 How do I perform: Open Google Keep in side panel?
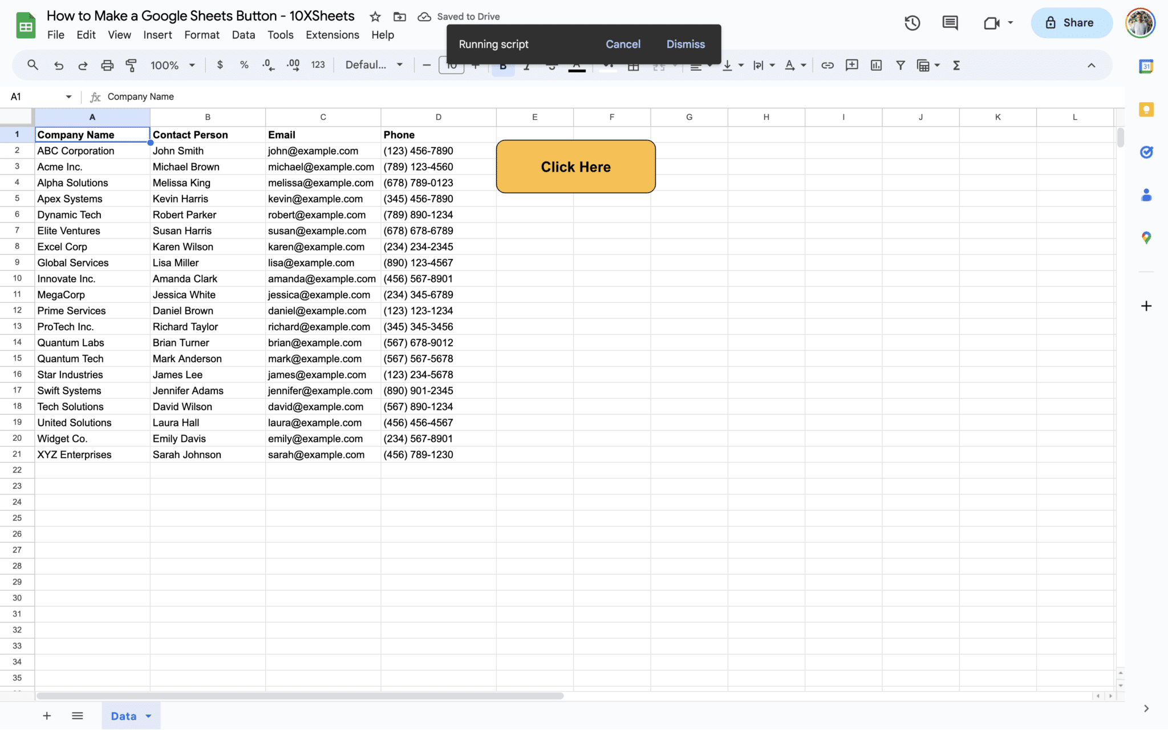click(x=1146, y=109)
